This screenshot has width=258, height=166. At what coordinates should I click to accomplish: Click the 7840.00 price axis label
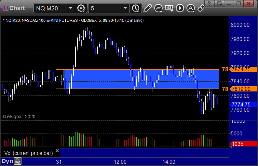[x=240, y=81]
